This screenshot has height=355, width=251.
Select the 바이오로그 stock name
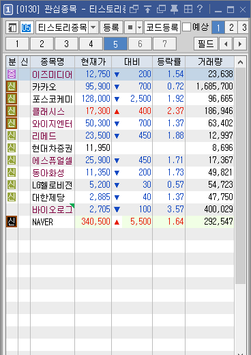coord(52,210)
